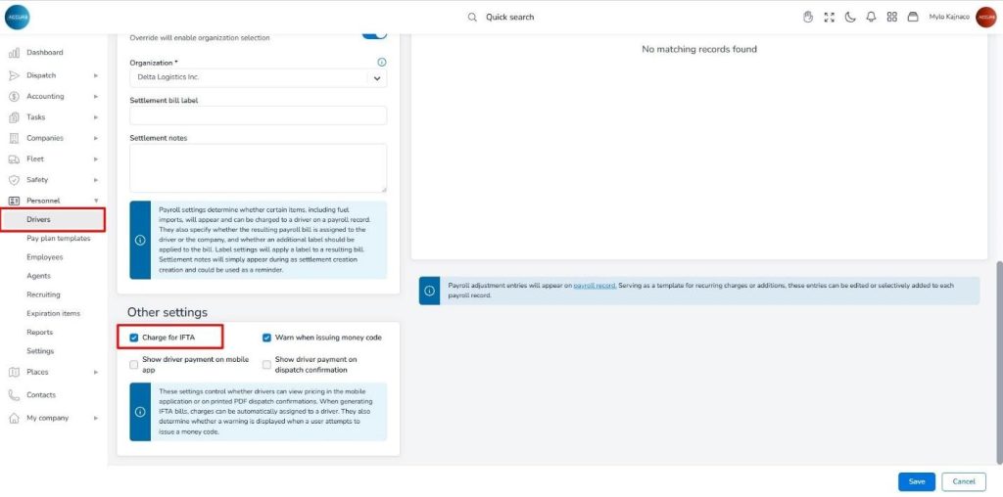
Task: Go to Expiration items page
Action: (x=53, y=313)
